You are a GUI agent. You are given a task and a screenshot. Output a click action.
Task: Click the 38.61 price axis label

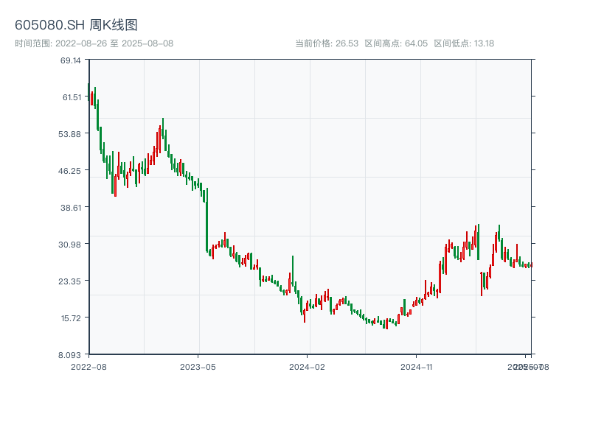point(72,207)
